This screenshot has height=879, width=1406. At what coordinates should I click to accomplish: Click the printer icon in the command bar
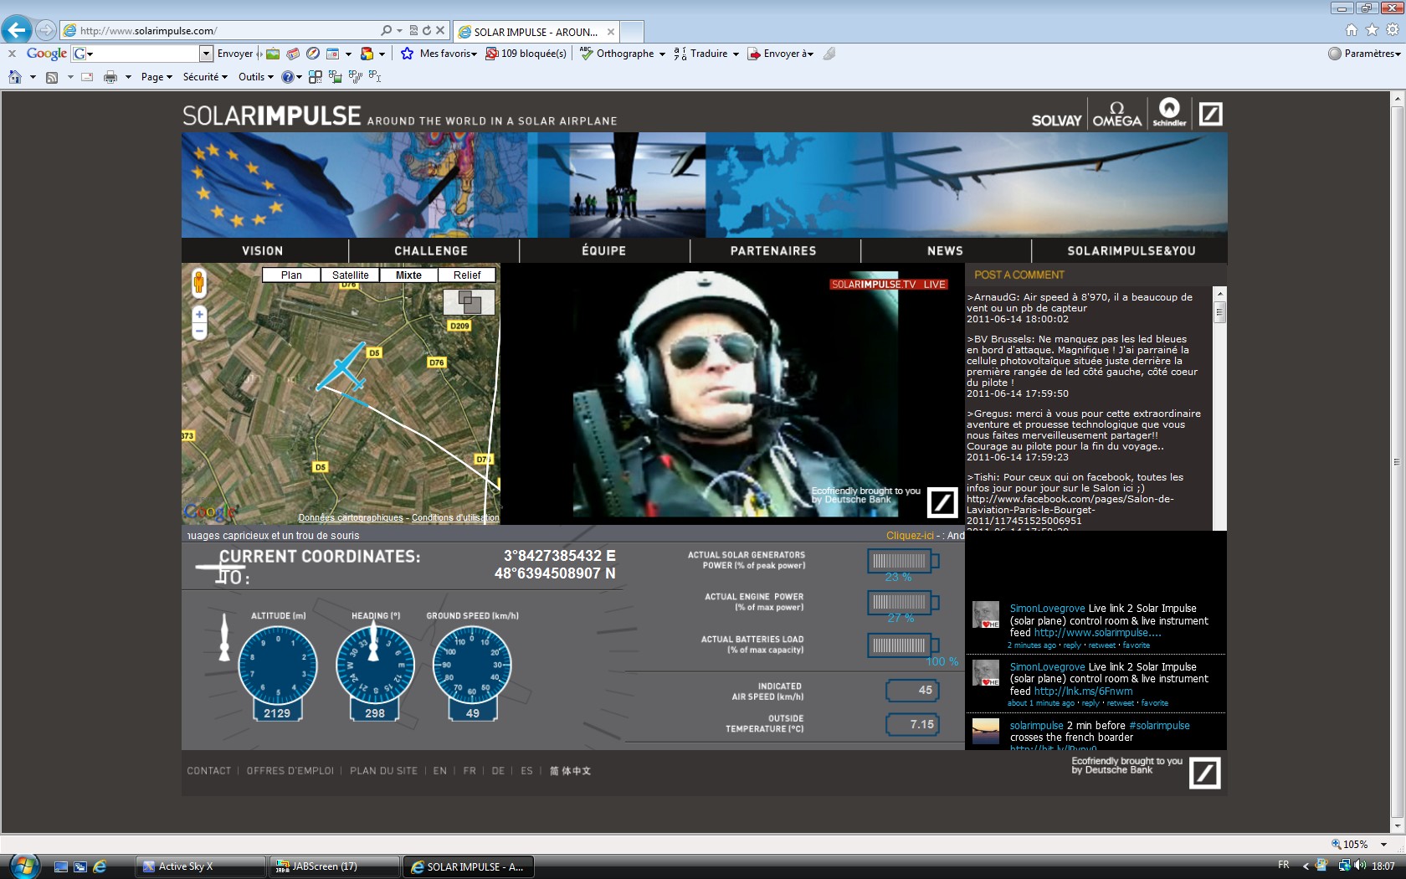click(110, 77)
